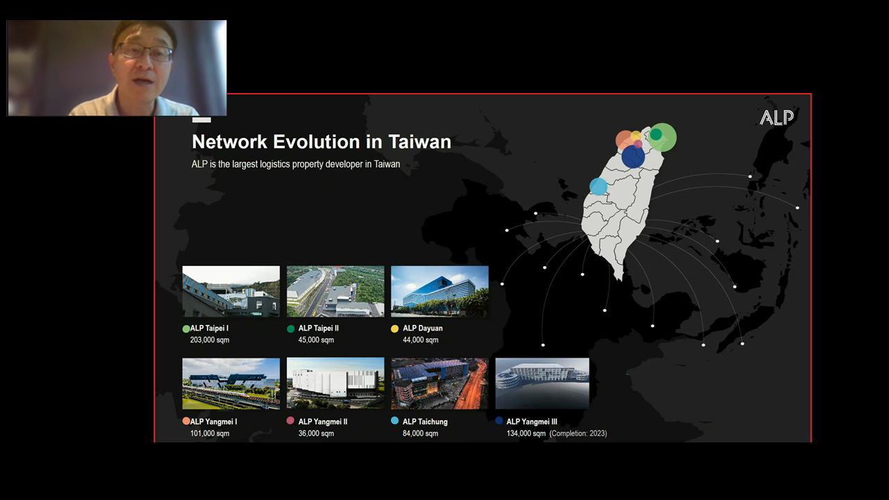889x500 pixels.
Task: Click the '203,000 sqm' value
Action: pyautogui.click(x=210, y=340)
